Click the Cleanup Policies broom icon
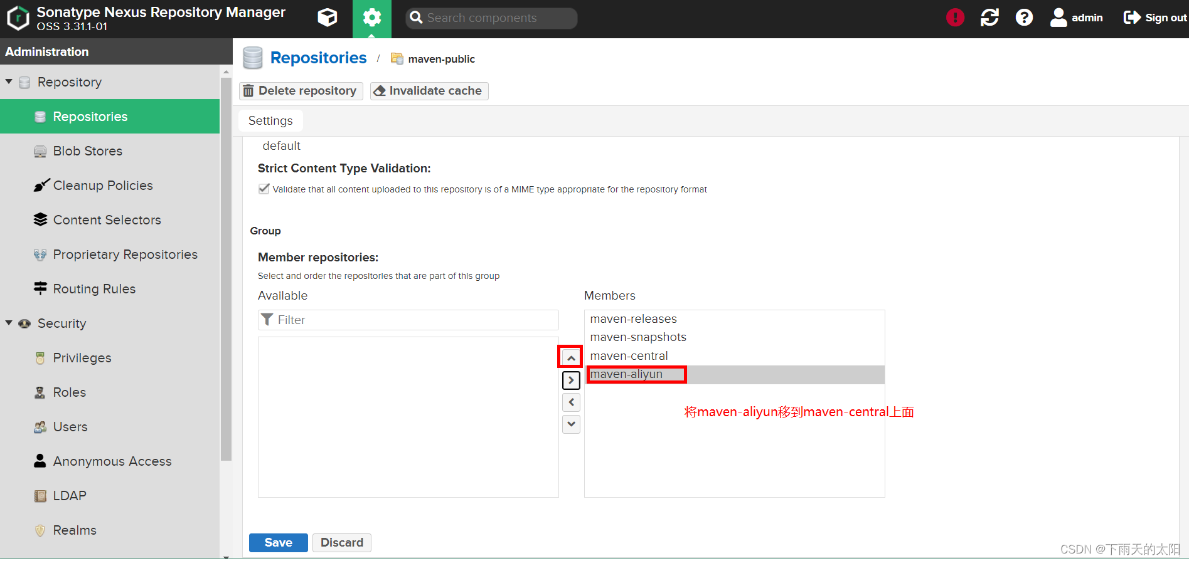This screenshot has width=1189, height=561. (41, 185)
